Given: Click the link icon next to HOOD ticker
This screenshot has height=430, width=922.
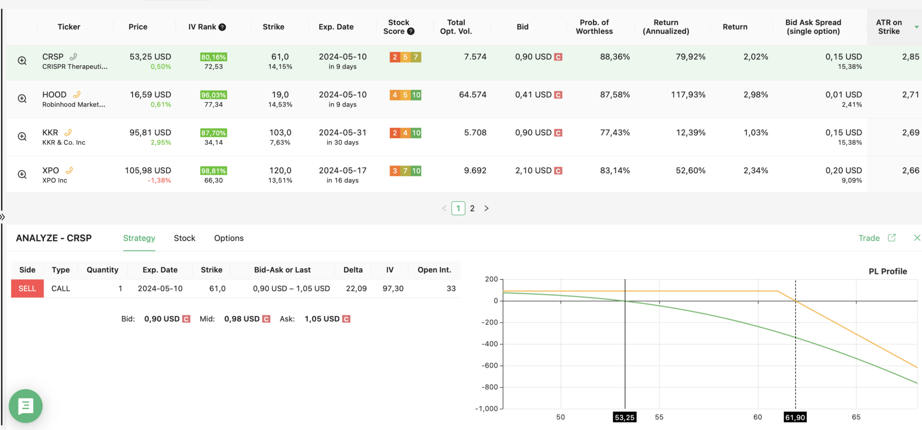Looking at the screenshot, I should [77, 95].
